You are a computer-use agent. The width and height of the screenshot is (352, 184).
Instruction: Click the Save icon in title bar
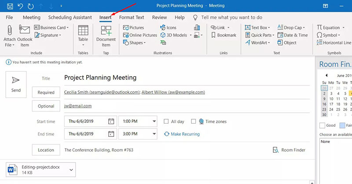tap(10, 6)
